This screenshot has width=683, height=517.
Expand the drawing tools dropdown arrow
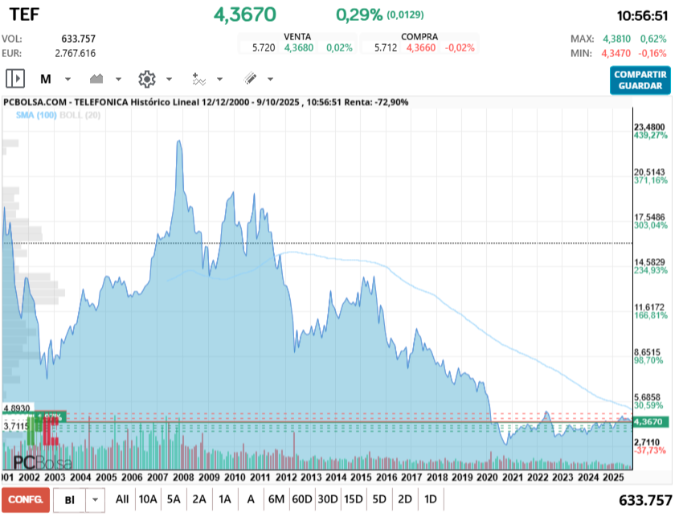(x=270, y=79)
